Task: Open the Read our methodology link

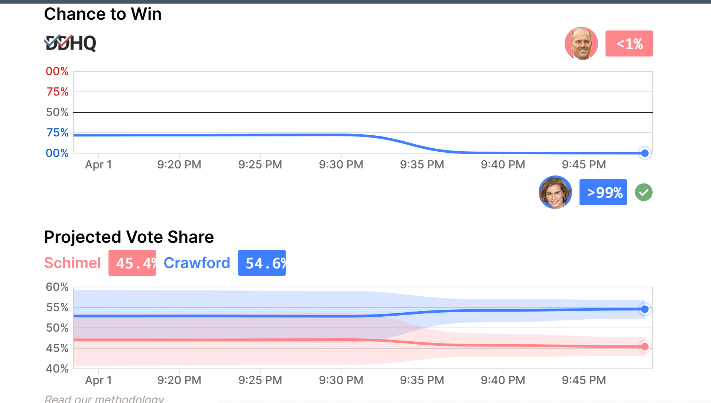Action: tap(104, 399)
